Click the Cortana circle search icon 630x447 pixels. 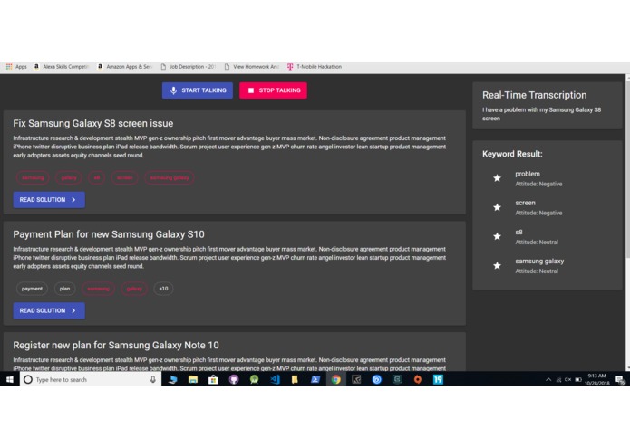pos(28,379)
